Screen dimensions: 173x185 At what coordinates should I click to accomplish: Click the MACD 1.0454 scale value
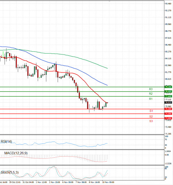click(168, 151)
